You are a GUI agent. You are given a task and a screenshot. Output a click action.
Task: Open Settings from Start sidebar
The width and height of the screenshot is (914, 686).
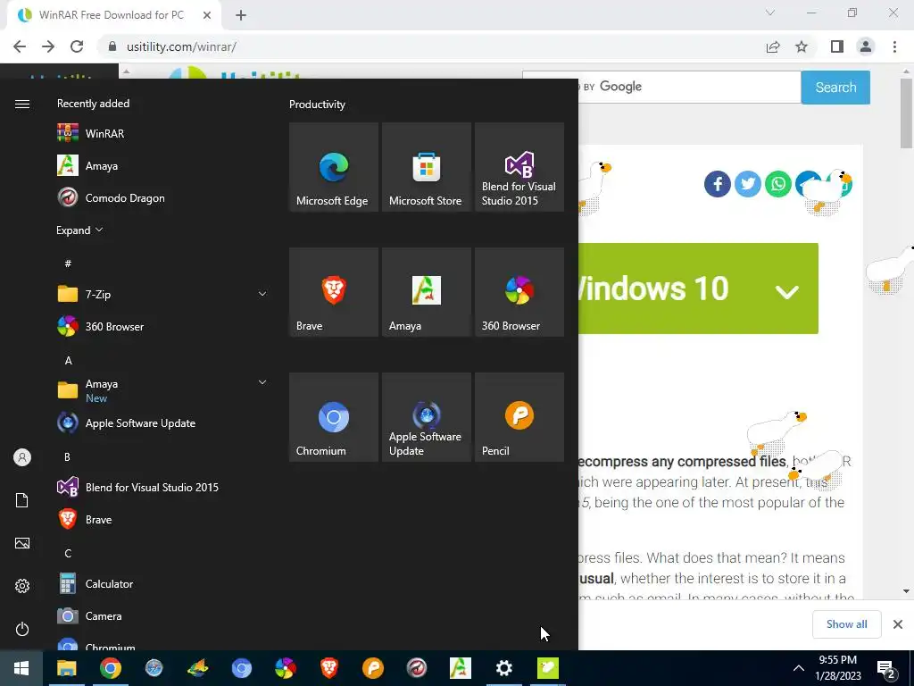tap(22, 586)
